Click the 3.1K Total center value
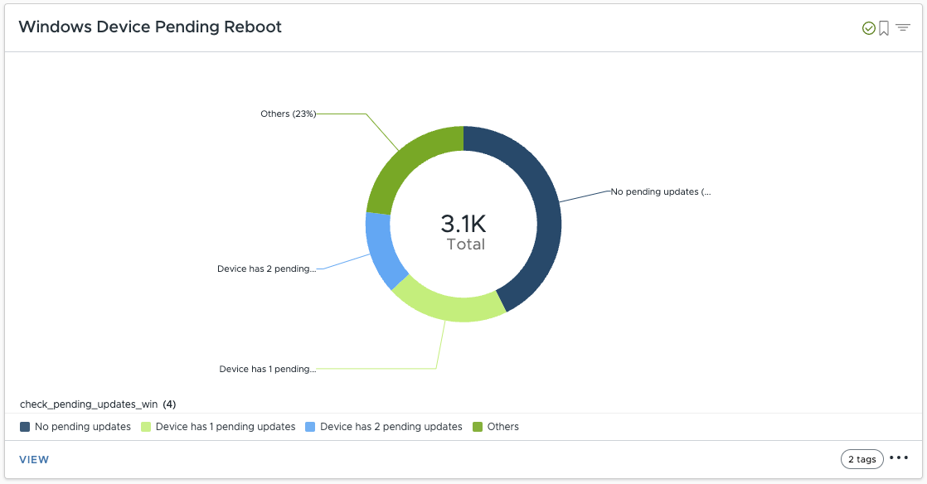Screen dimensions: 927x484 click(463, 224)
